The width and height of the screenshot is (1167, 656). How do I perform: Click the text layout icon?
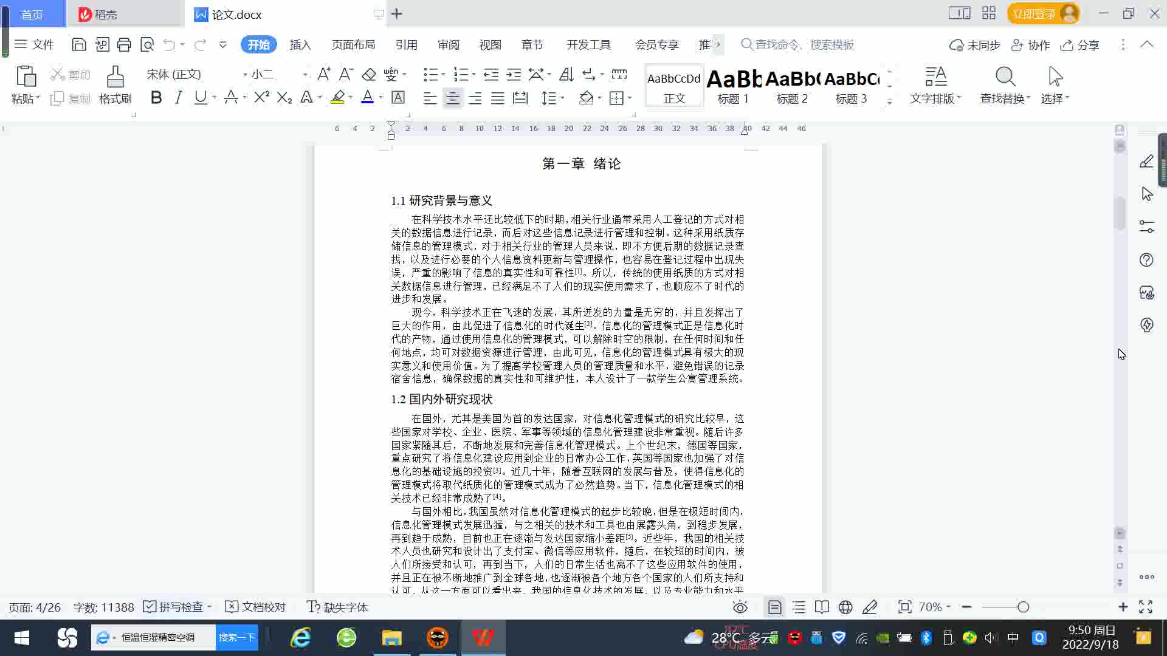click(935, 77)
